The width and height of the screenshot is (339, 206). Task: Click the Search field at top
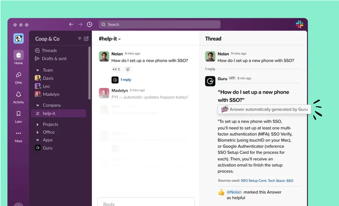coord(159,25)
